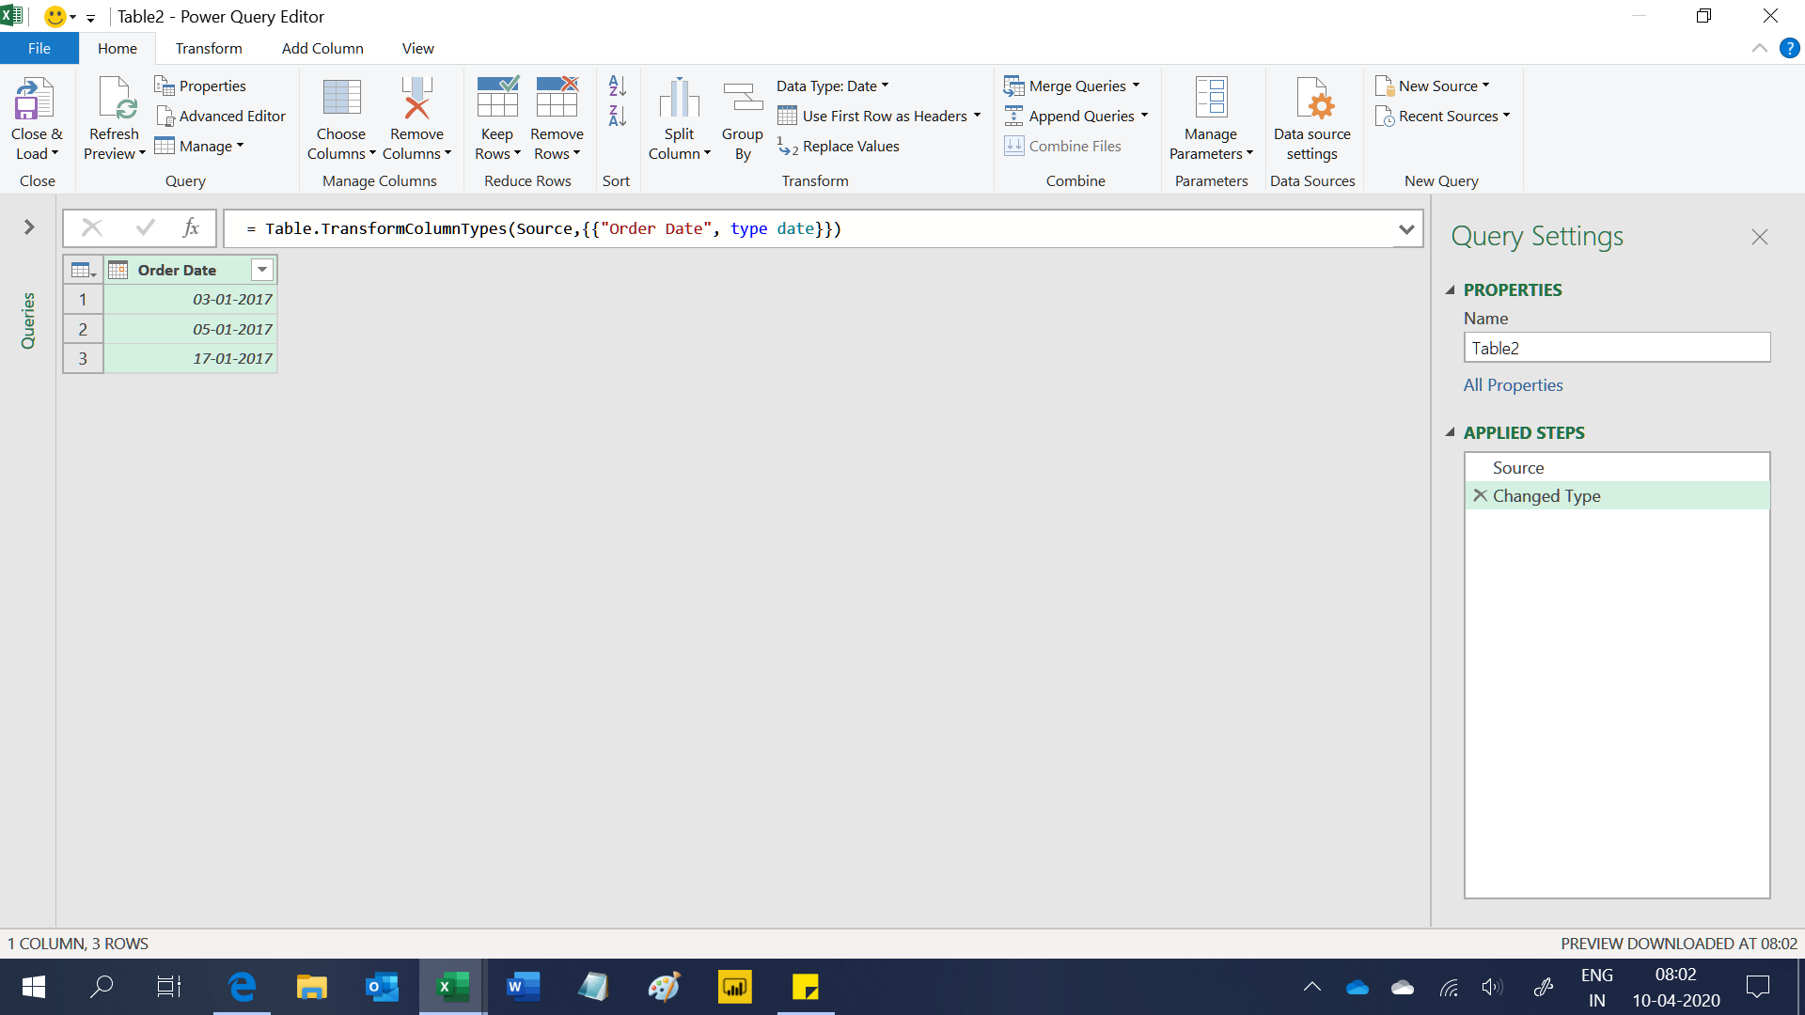Viewport: 1805px width, 1015px height.
Task: Select the 05-01-2017 cell
Action: click(191, 329)
